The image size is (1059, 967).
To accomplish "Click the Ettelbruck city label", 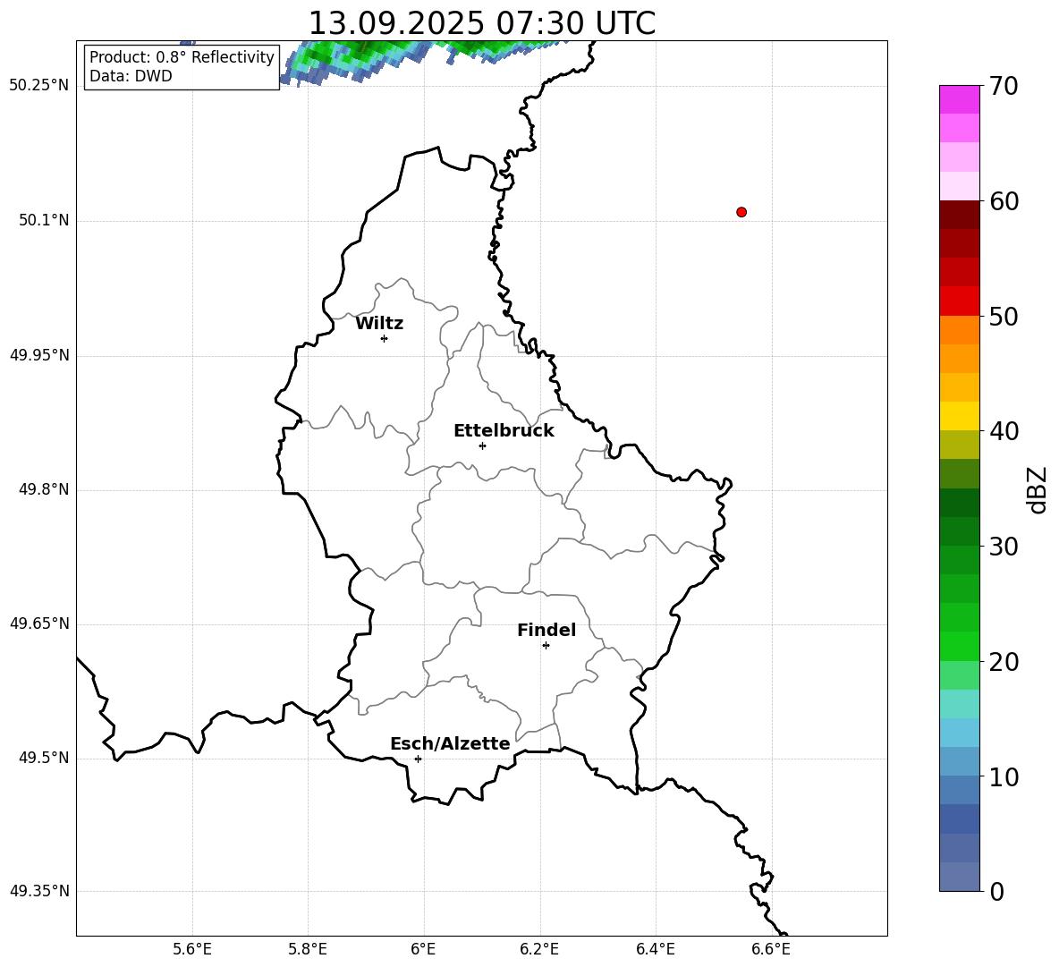I will click(504, 431).
